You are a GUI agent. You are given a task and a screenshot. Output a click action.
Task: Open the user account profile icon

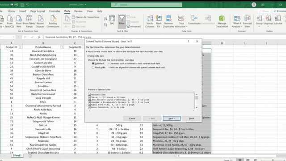pyautogui.click(x=254, y=4)
